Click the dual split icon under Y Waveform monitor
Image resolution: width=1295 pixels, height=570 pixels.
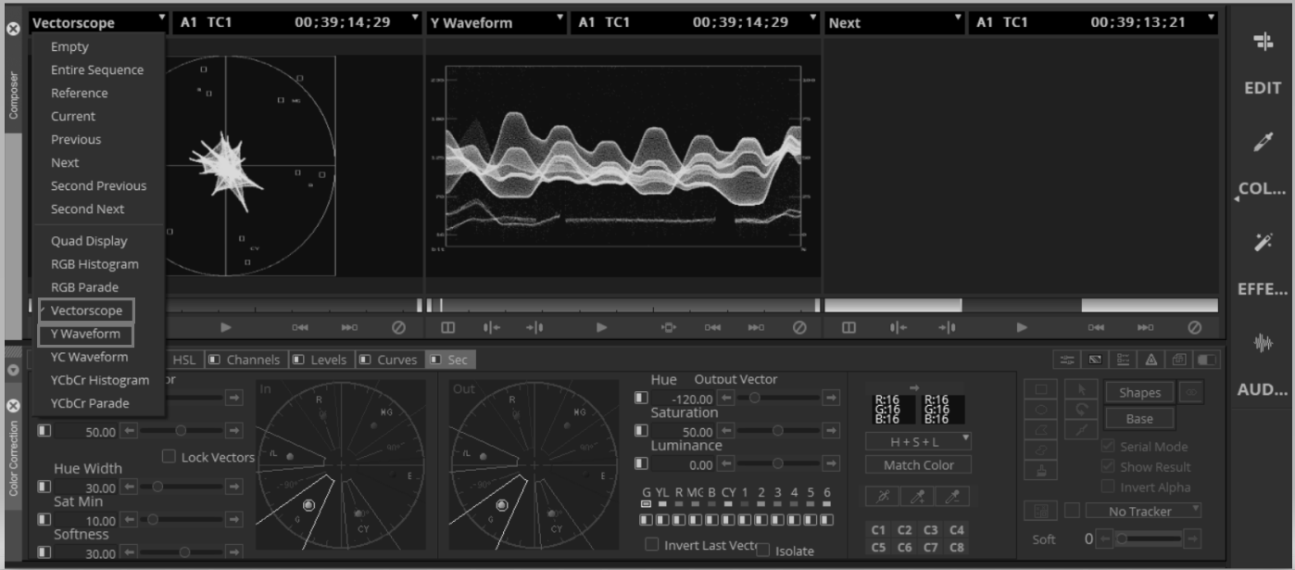[x=448, y=327]
